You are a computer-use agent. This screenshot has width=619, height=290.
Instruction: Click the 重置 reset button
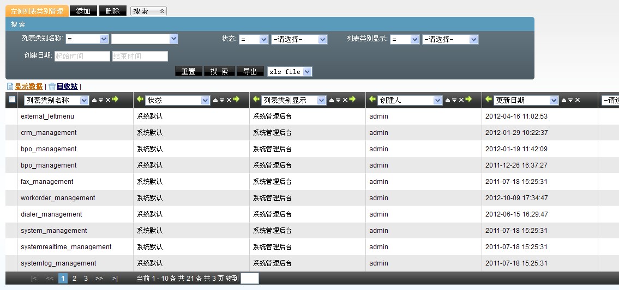189,71
